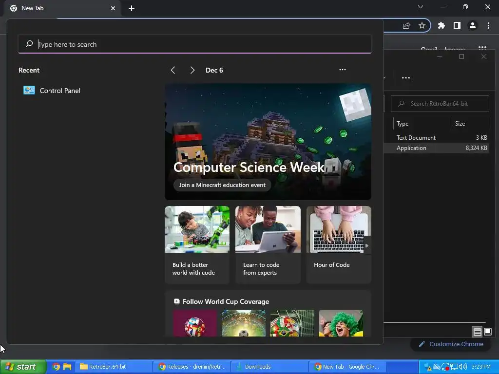
Task: Launch Chrome from quick launch
Action: 56,367
